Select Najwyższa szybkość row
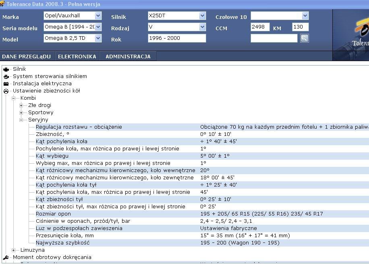This screenshot has width=369, height=265. [202, 243]
